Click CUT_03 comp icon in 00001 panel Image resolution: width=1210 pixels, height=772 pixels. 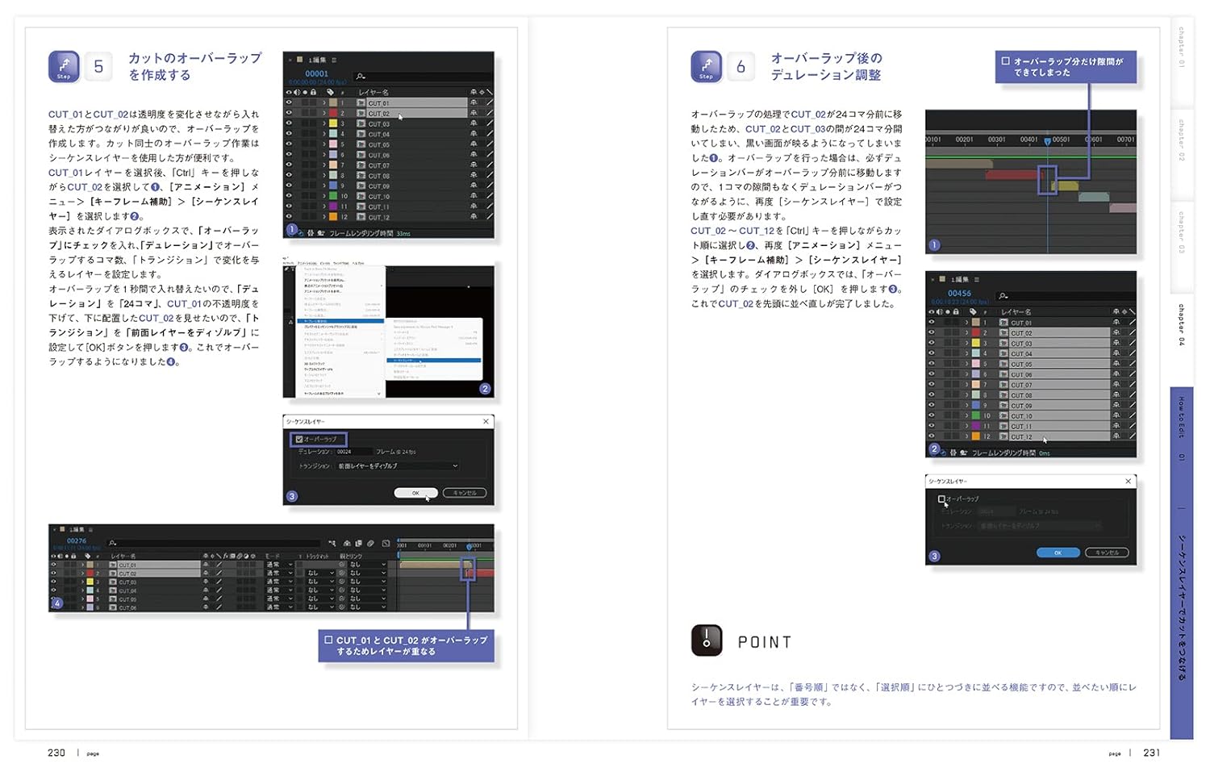(x=361, y=124)
